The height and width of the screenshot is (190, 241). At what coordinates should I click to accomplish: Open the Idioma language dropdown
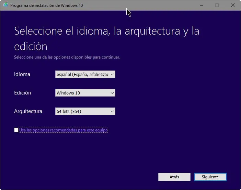[x=85, y=75]
